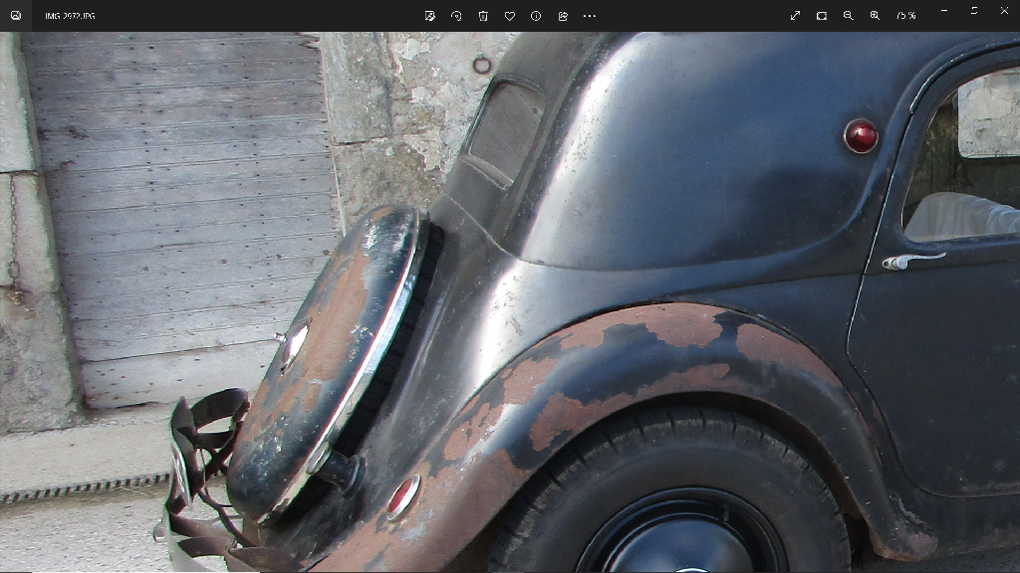
Task: Close the Photos window
Action: (x=1004, y=11)
